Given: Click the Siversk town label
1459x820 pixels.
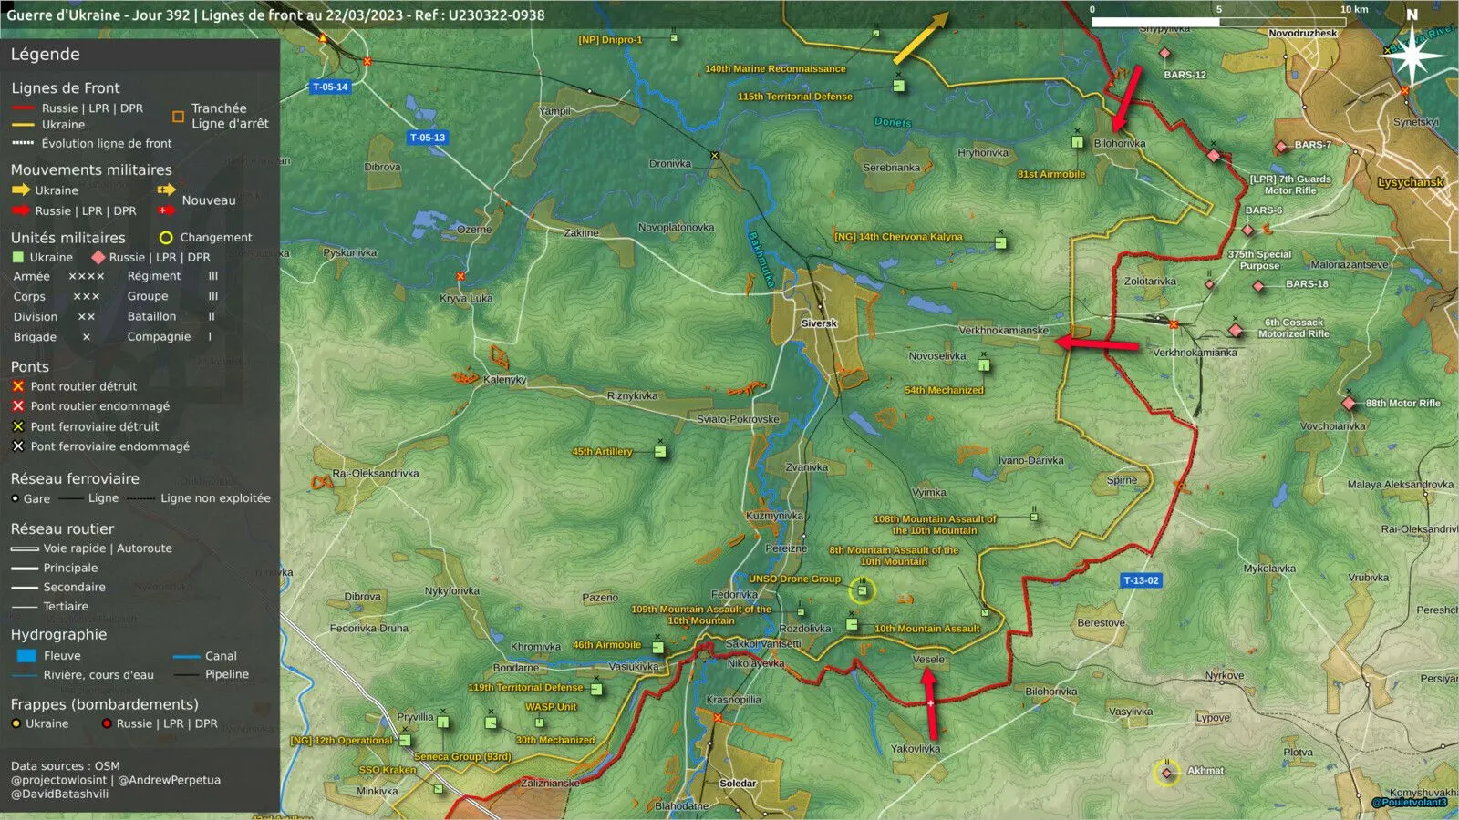Looking at the screenshot, I should pyautogui.click(x=819, y=323).
